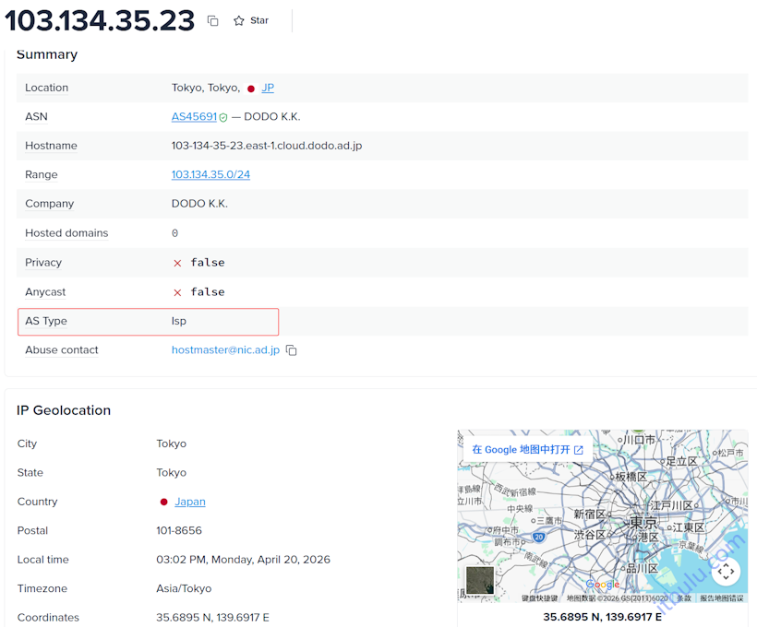The width and height of the screenshot is (757, 627).
Task: Open the range 103.134.35.0/24
Action: [210, 174]
